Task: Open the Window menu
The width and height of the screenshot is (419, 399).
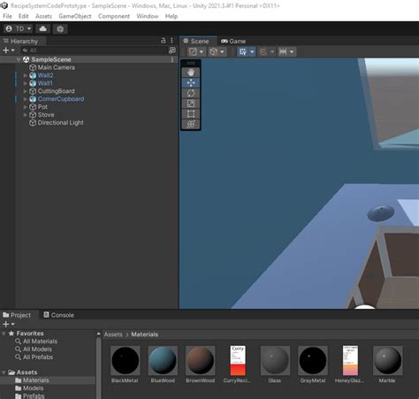Action: pos(148,16)
